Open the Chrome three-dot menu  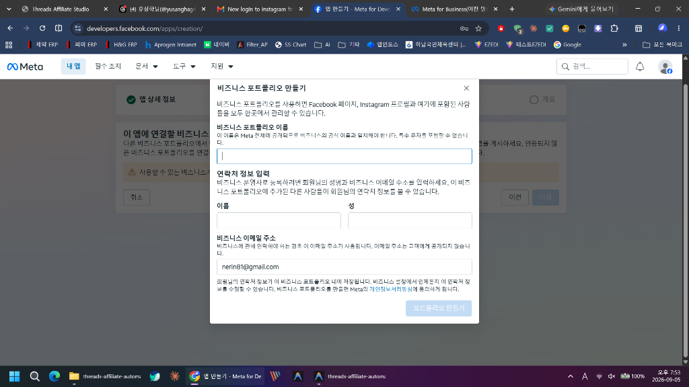coord(679,28)
